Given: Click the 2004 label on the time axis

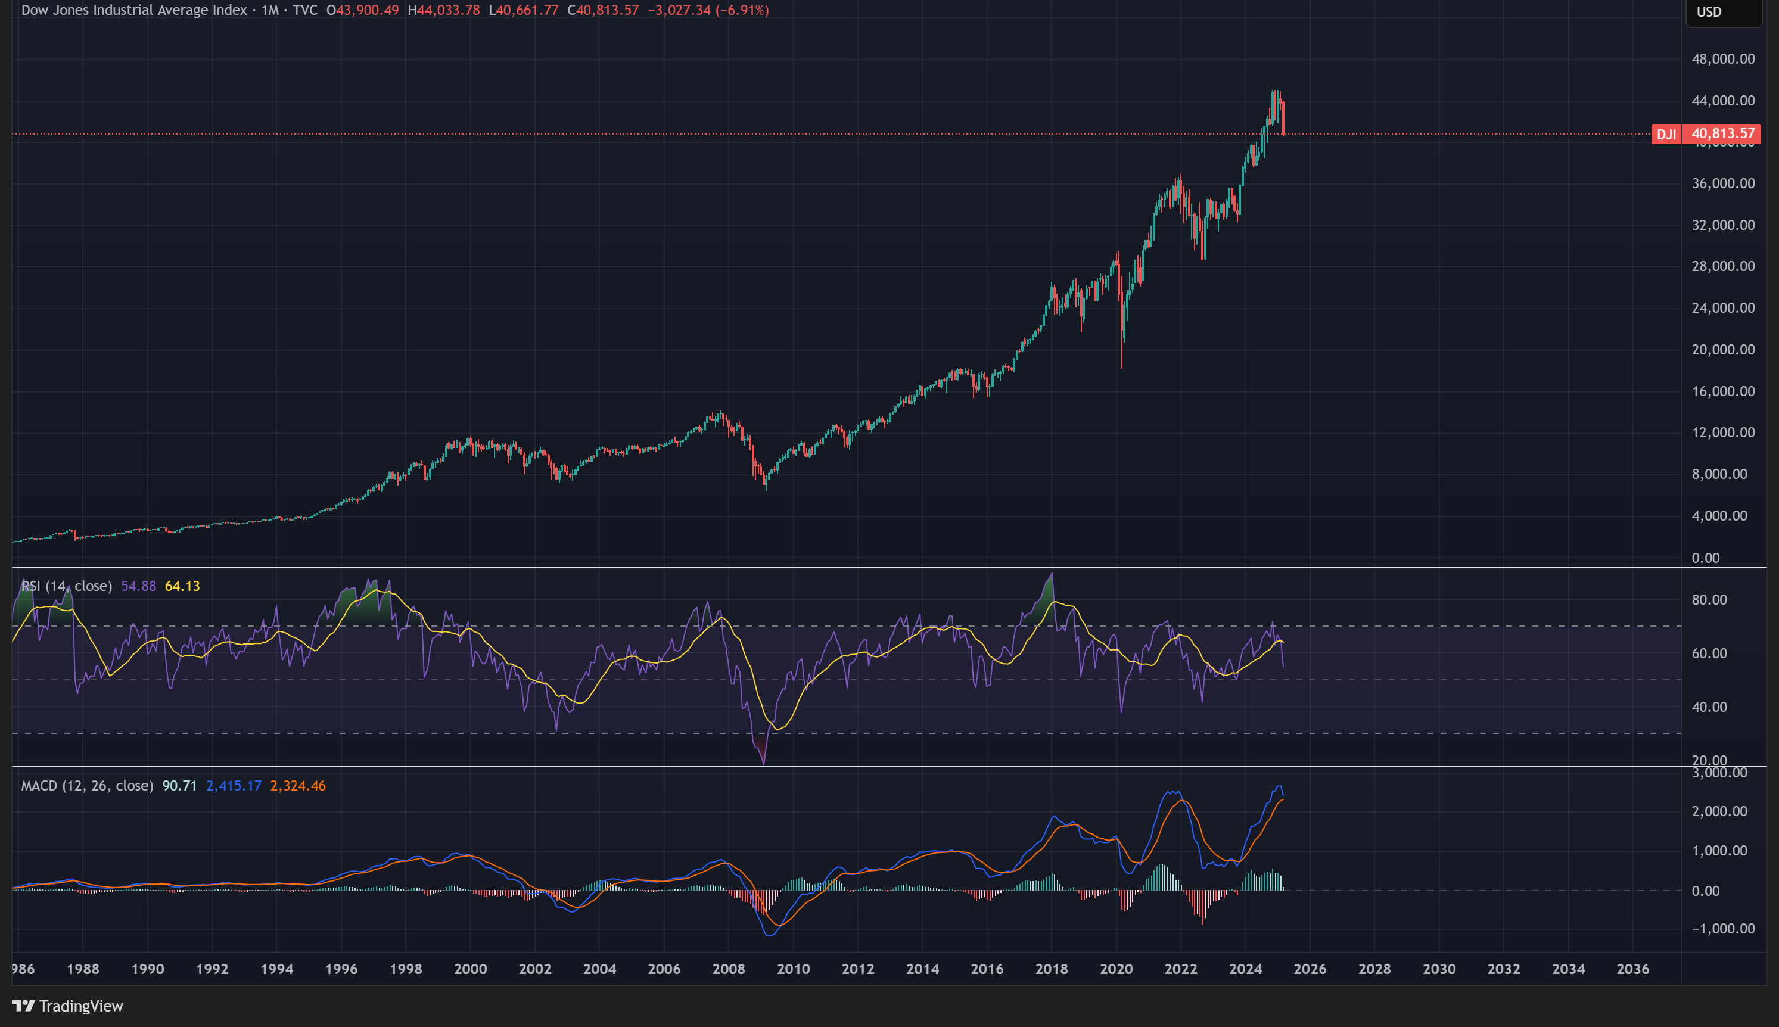Looking at the screenshot, I should (x=599, y=969).
